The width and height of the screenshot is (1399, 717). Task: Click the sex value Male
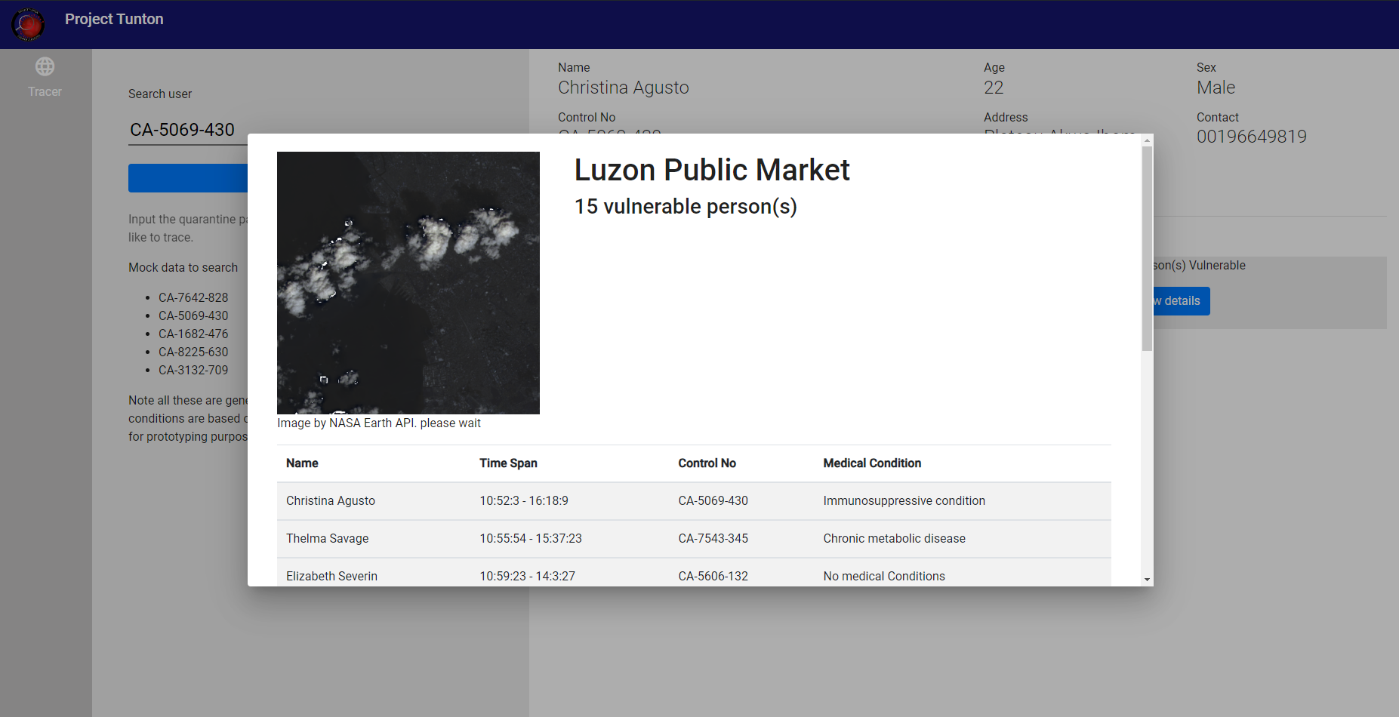point(1216,88)
